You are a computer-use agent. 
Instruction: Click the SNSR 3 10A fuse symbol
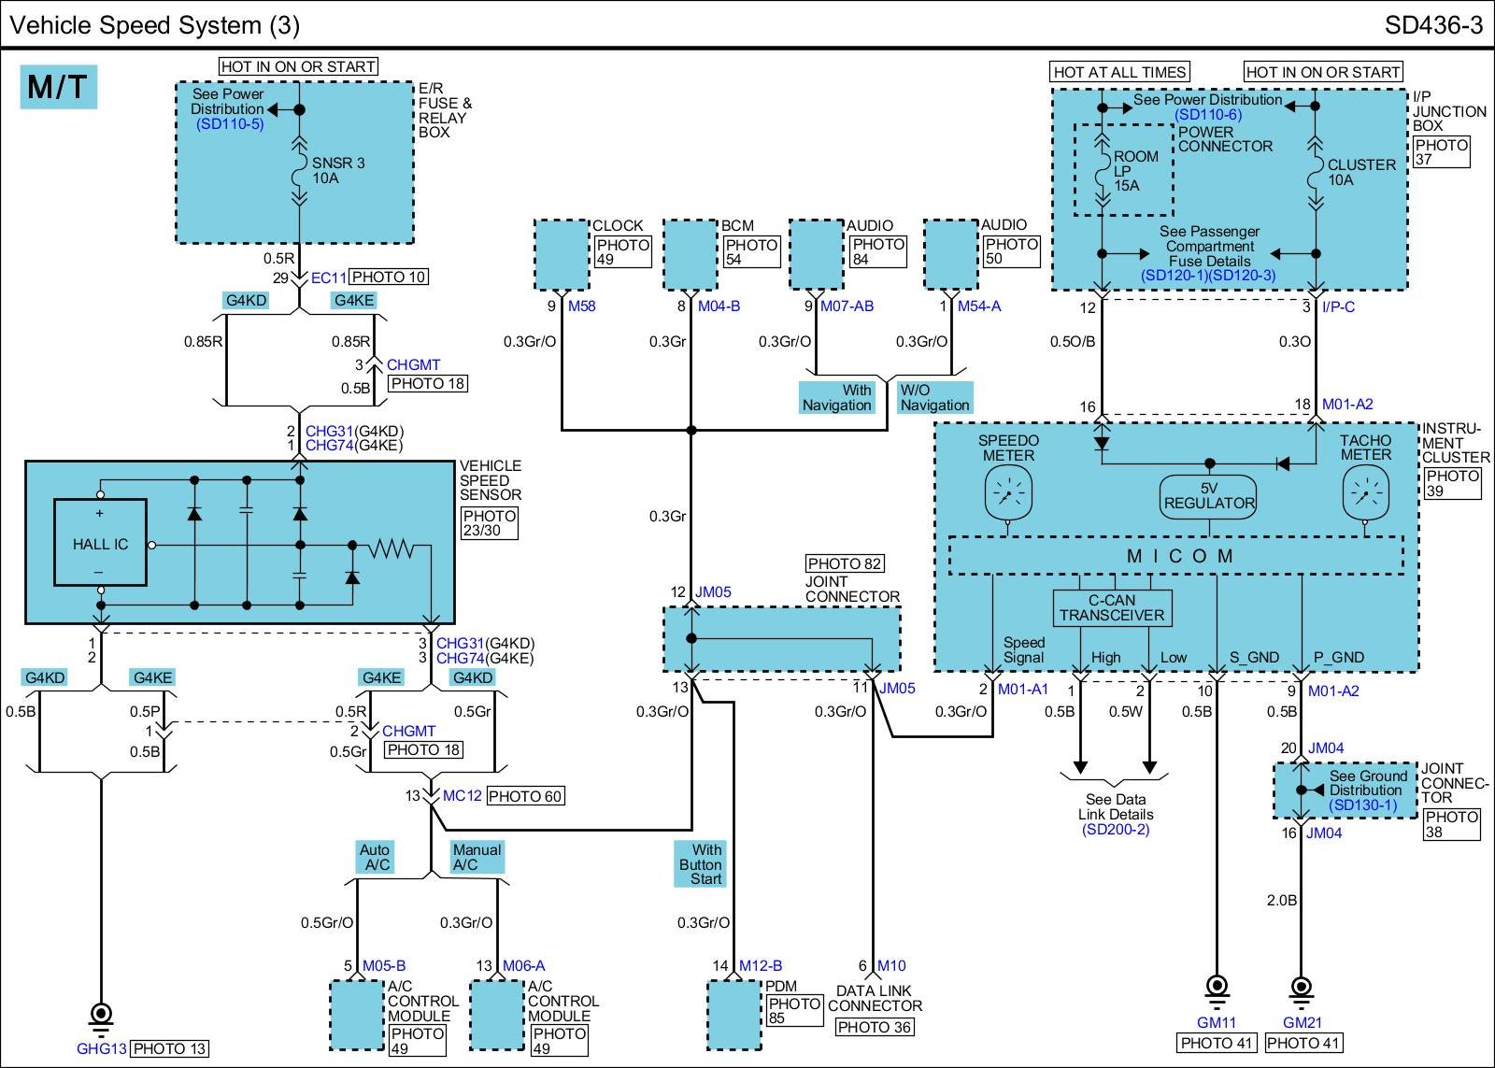pos(299,171)
